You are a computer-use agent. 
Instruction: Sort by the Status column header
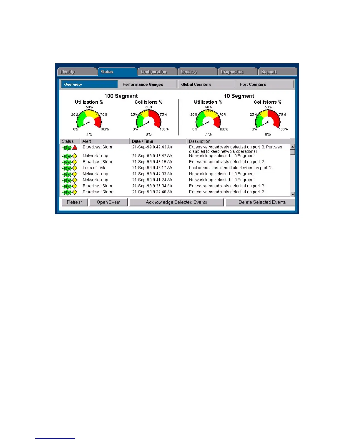tap(70, 141)
